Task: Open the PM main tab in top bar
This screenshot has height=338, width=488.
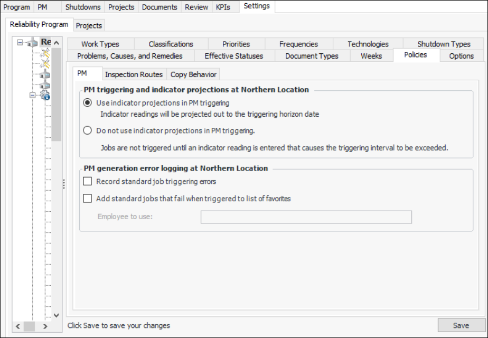Action: (42, 7)
